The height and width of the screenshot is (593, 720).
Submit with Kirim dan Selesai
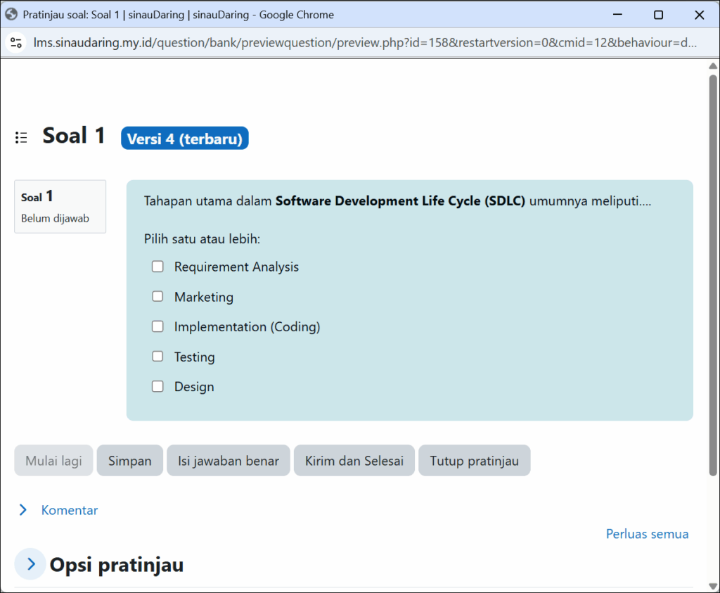[x=354, y=461]
